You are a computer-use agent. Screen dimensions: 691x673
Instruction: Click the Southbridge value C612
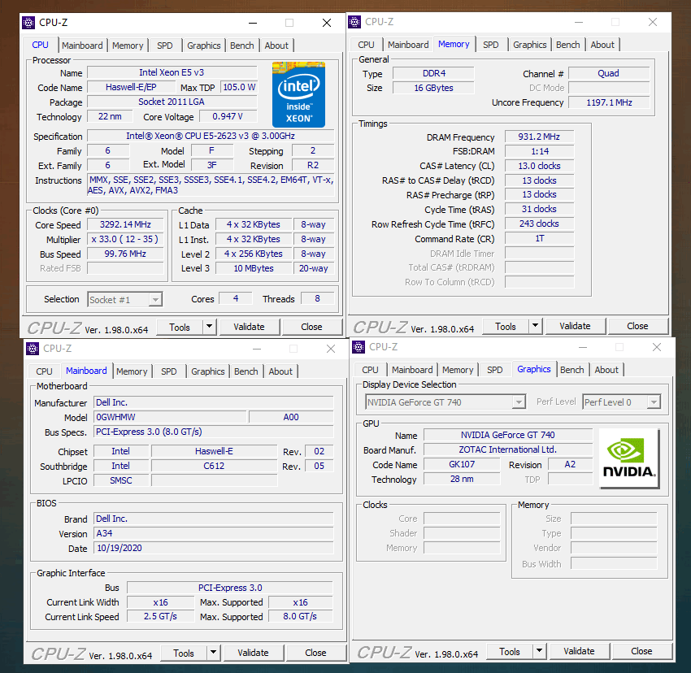pyautogui.click(x=214, y=466)
